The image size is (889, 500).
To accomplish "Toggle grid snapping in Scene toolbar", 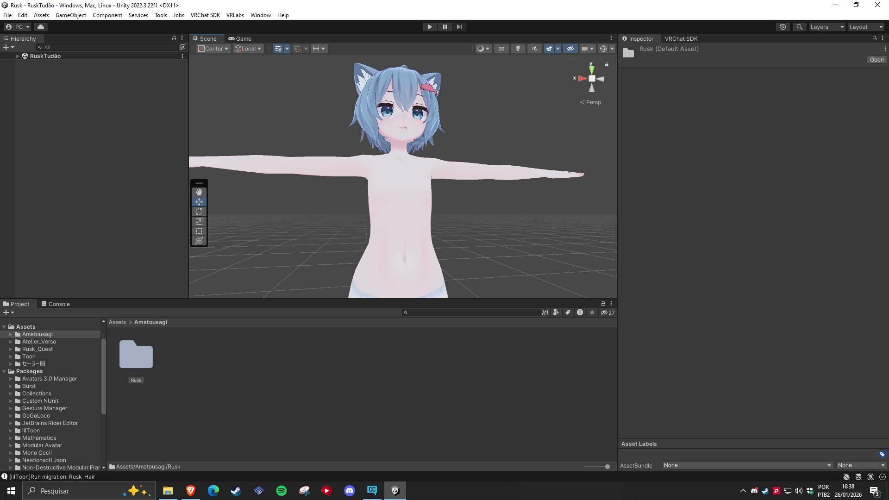I will click(297, 49).
